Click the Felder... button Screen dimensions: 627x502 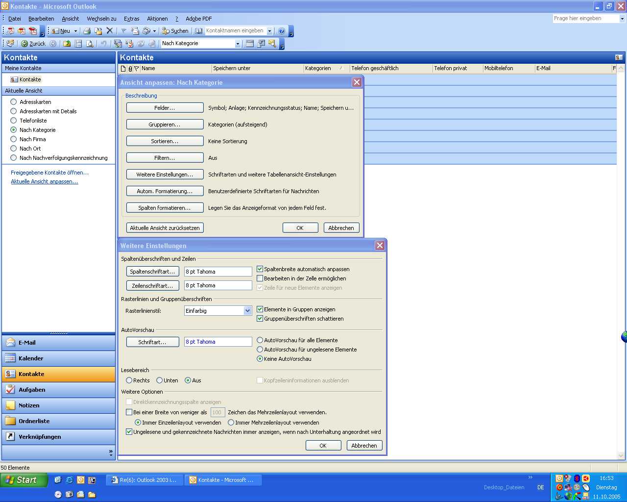pyautogui.click(x=165, y=108)
